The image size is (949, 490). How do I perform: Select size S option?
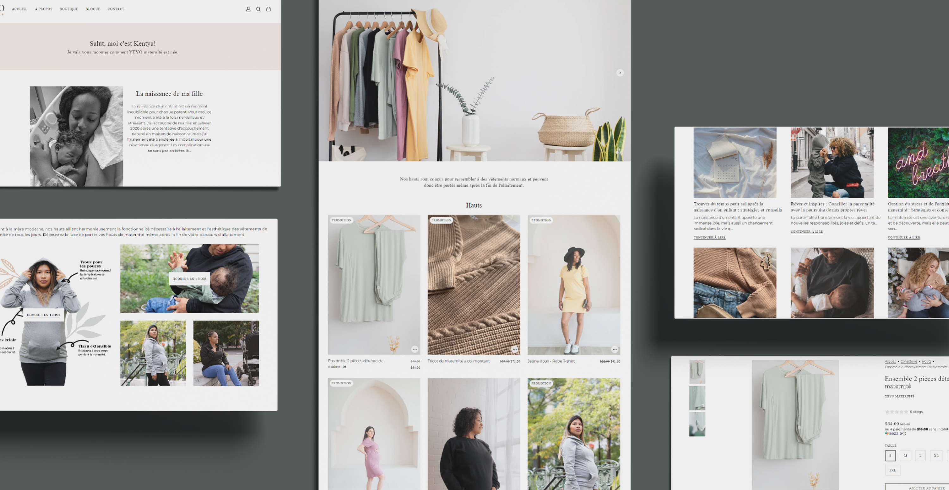(890, 456)
